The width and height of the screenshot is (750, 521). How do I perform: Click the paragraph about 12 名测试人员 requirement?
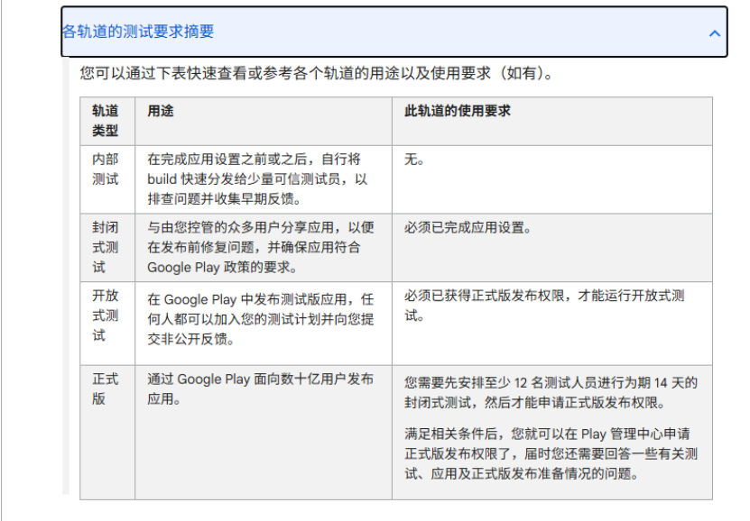coord(551,392)
